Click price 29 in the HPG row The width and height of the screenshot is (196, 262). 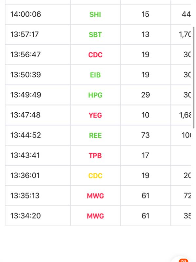145,95
